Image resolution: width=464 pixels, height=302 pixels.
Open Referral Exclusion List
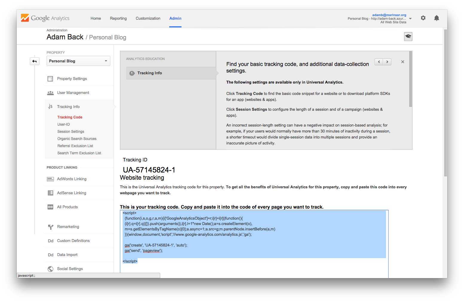coord(75,146)
